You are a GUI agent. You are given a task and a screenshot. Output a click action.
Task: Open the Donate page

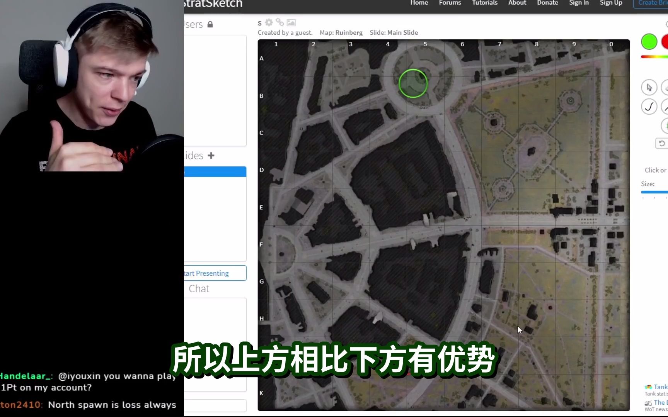[547, 3]
